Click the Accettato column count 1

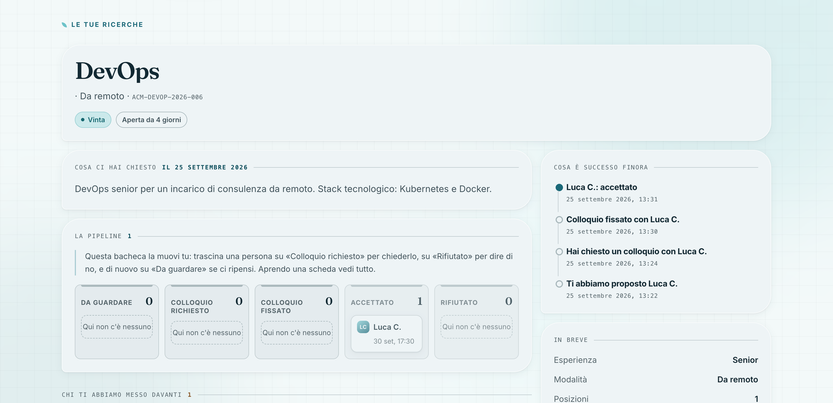tap(420, 301)
